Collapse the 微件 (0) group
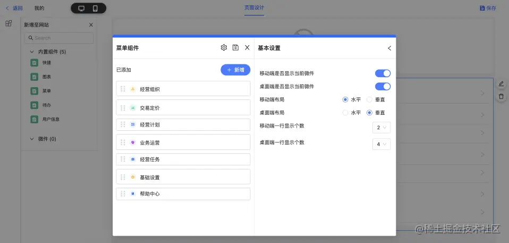The height and width of the screenshot is (243, 509). 32,139
